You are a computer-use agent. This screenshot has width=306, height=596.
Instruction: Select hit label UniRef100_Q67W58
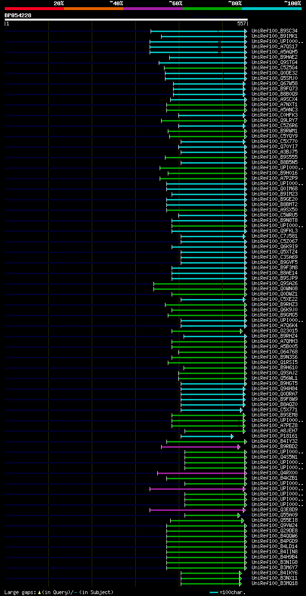[x=274, y=84]
